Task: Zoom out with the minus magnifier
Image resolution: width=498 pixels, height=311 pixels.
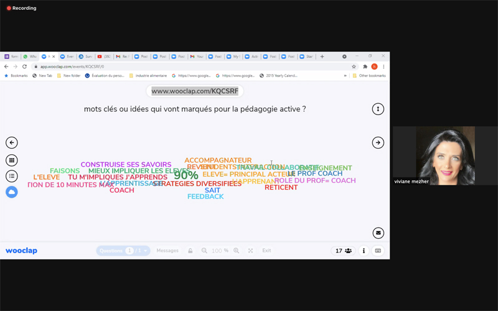Action: click(204, 251)
